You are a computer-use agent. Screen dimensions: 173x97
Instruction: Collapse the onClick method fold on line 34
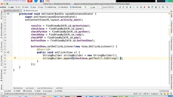click(x=12, y=53)
